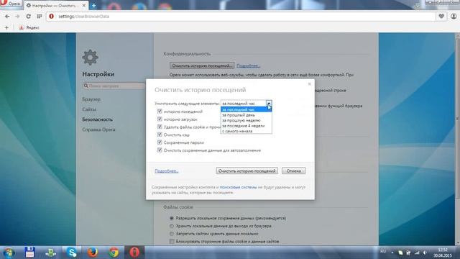Uncheck 'историю посещений' checkbox
This screenshot has width=460, height=259.
160,112
